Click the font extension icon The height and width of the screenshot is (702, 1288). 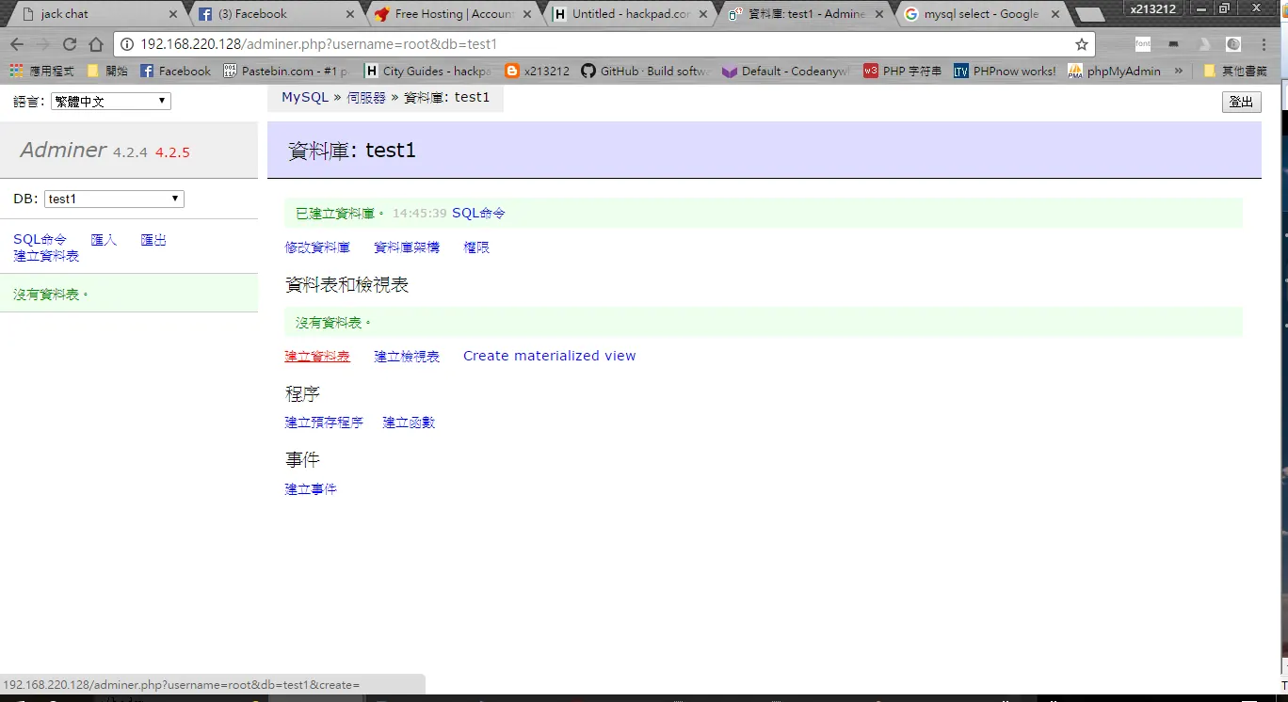(x=1143, y=44)
